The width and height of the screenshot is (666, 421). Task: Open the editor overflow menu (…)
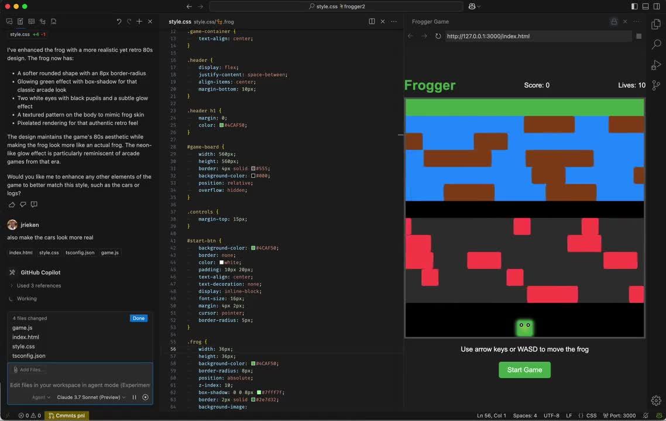point(393,21)
